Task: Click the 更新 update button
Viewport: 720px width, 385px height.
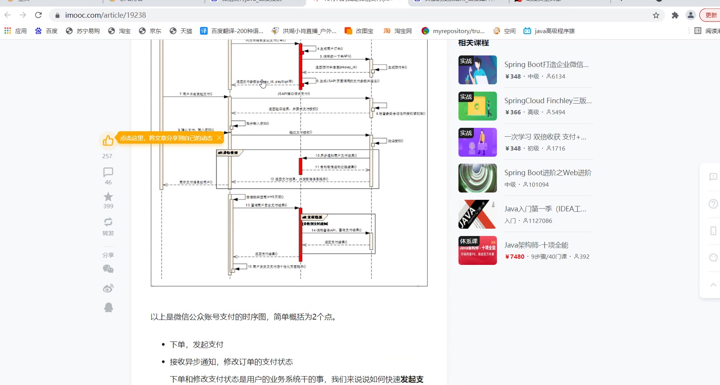Action: [710, 15]
